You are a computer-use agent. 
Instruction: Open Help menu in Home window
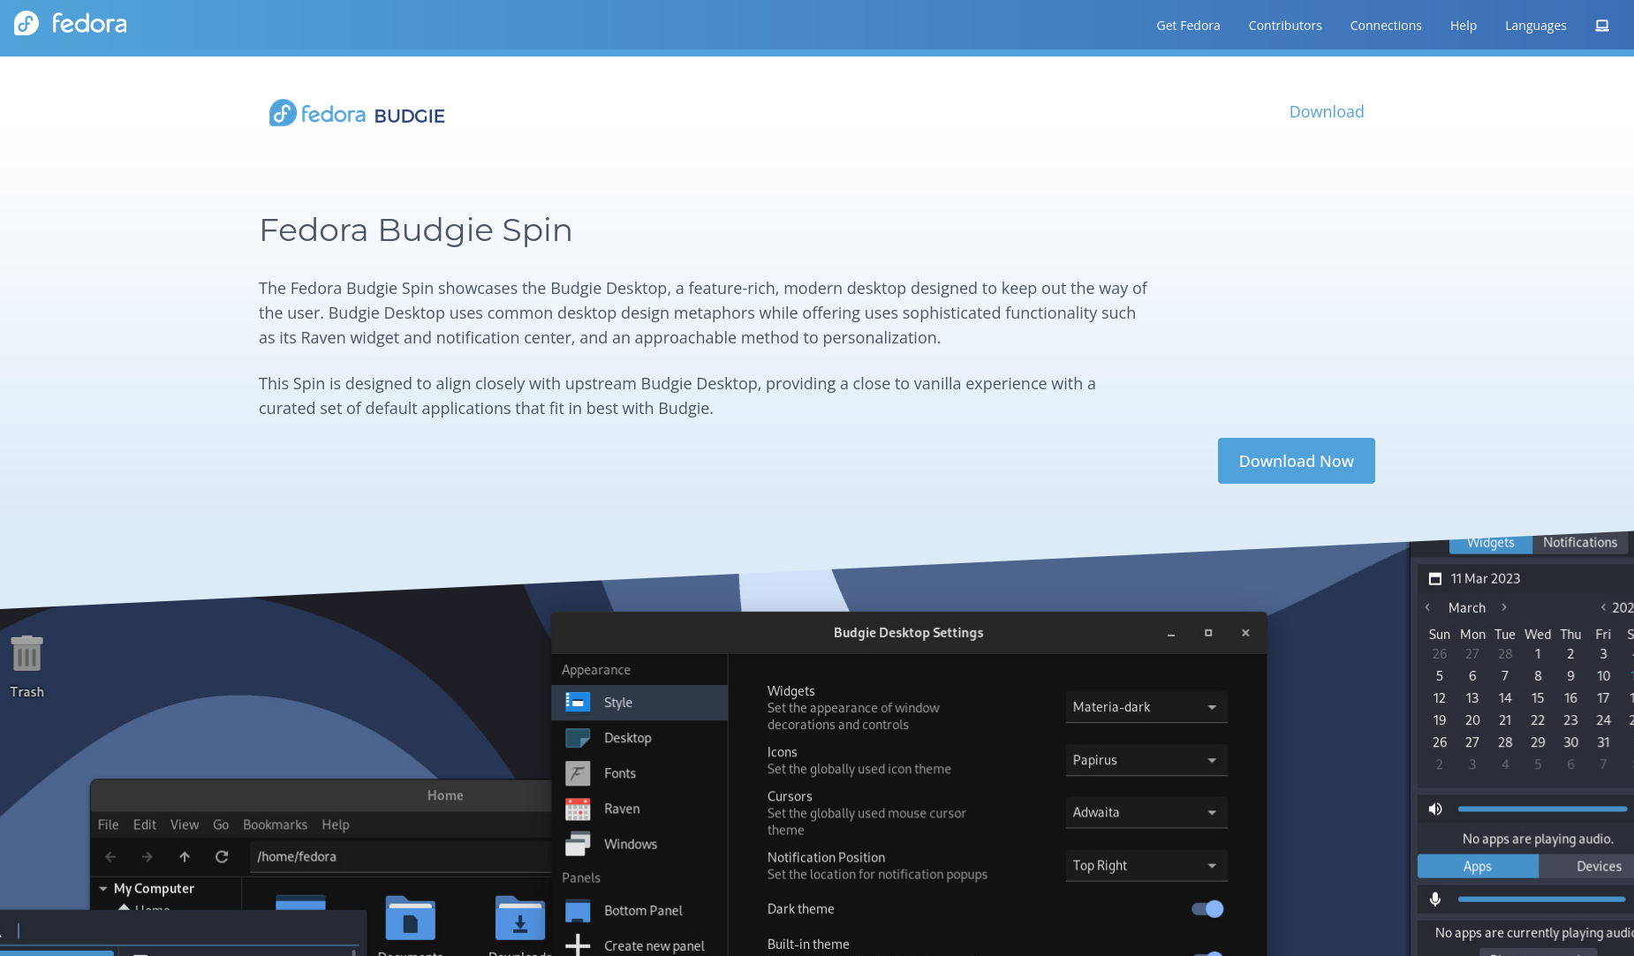click(x=335, y=824)
